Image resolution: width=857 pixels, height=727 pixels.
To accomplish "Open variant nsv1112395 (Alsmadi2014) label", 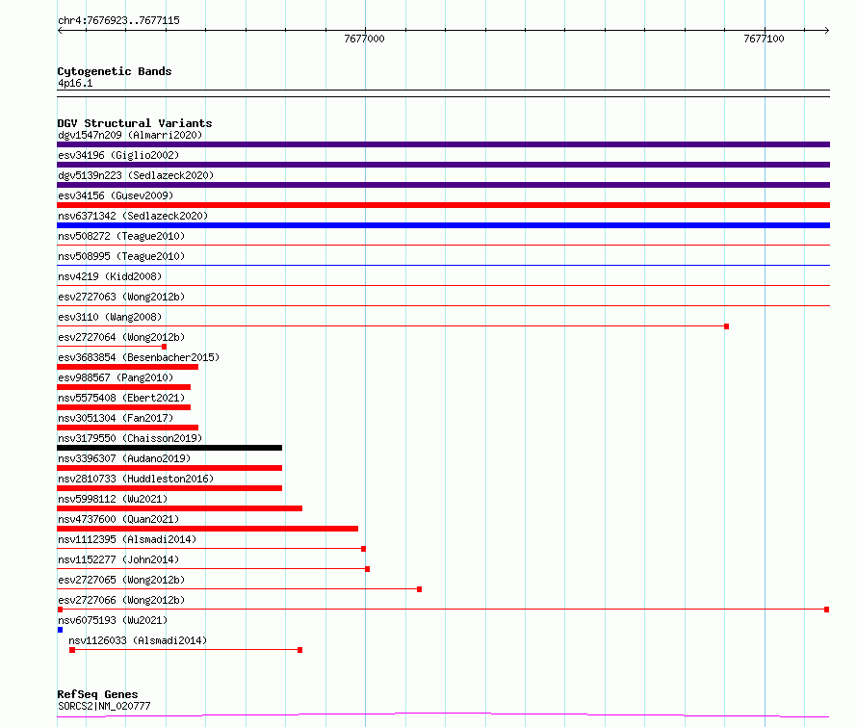I will [x=127, y=539].
